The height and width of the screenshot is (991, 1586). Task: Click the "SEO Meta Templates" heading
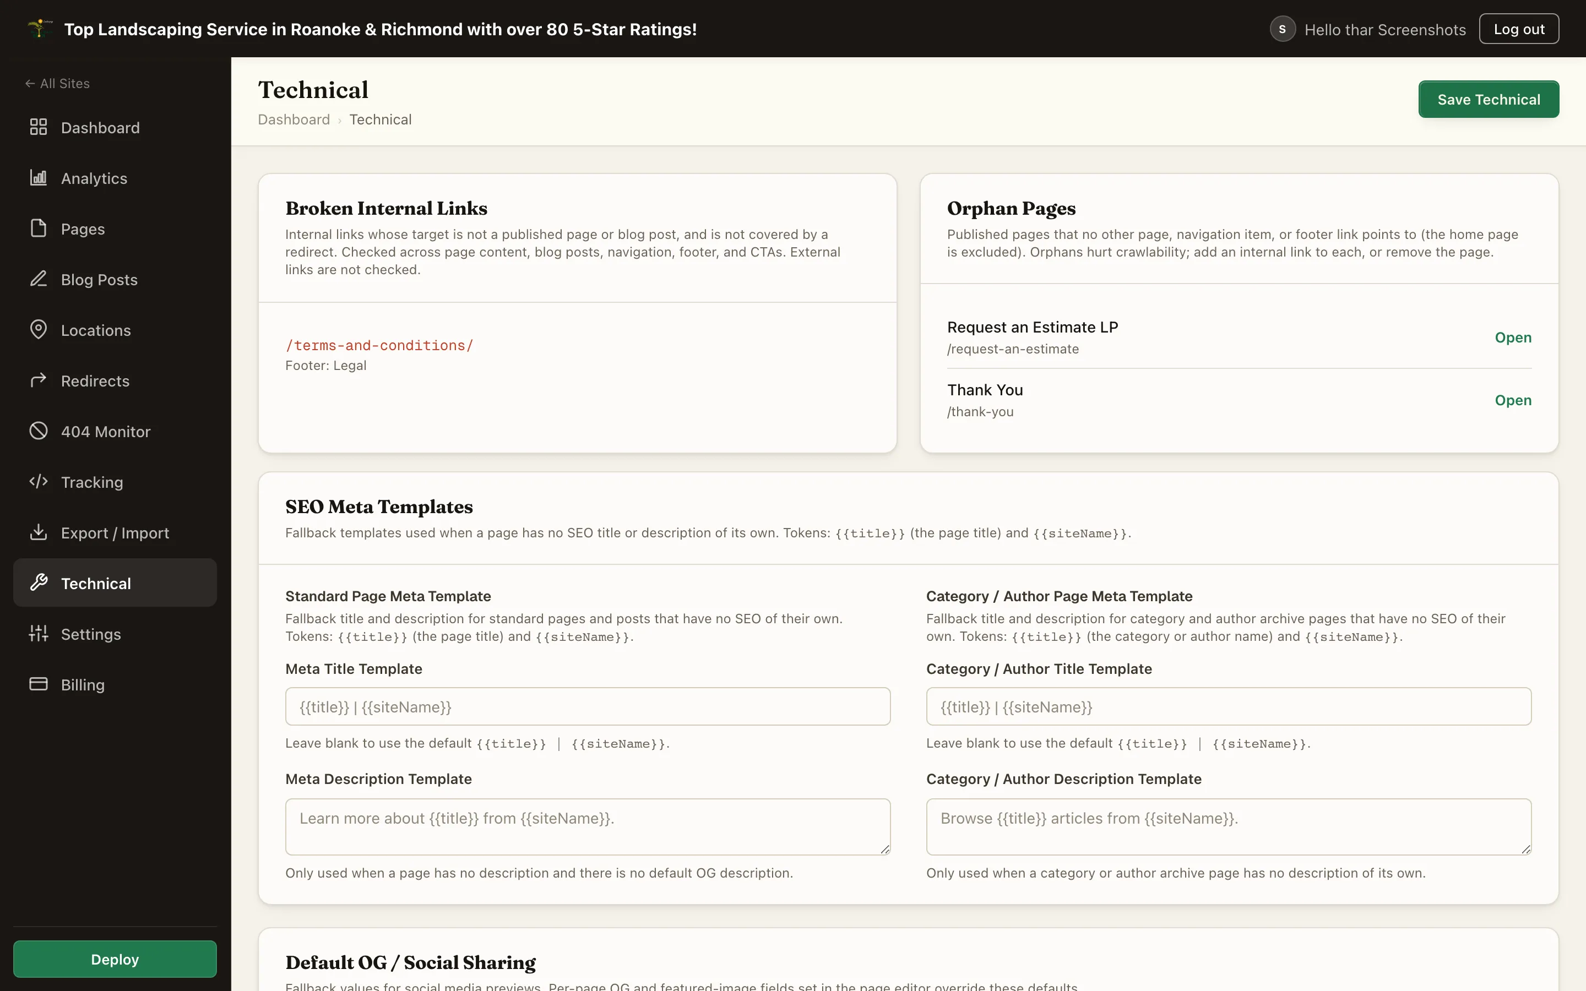pyautogui.click(x=379, y=506)
